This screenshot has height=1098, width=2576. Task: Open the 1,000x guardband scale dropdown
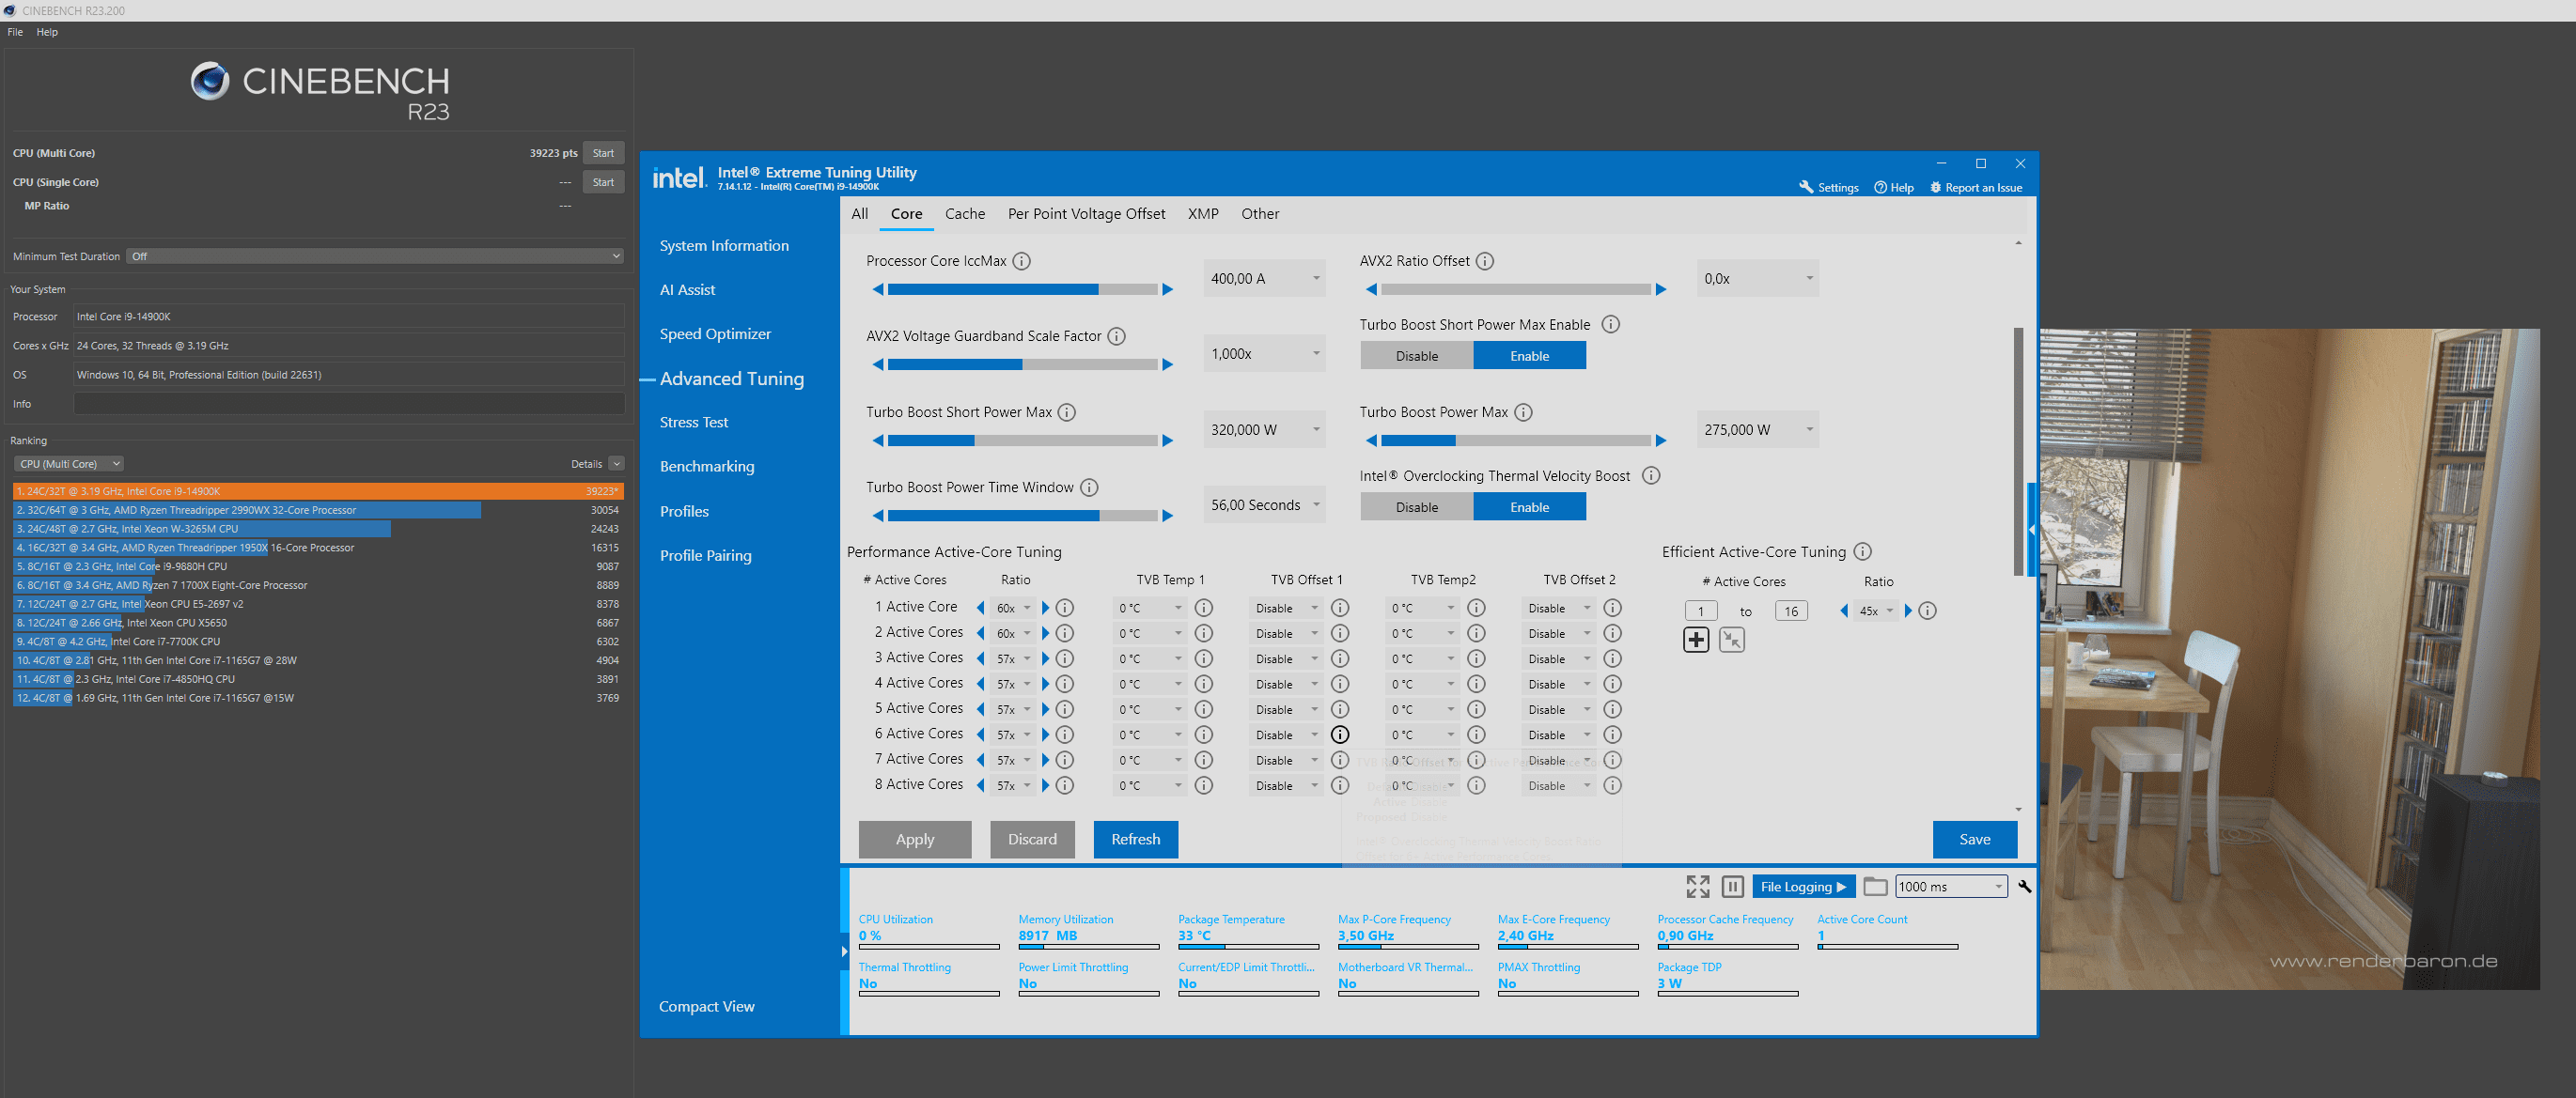coord(1264,354)
